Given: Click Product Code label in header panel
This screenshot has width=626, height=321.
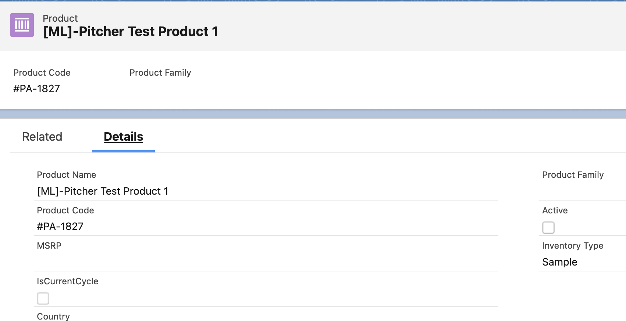Looking at the screenshot, I should 42,73.
